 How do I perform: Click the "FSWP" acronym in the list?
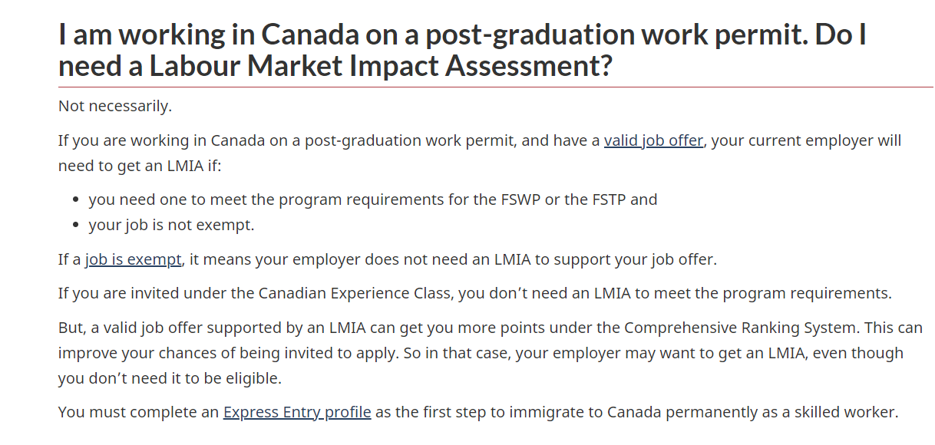pos(516,199)
